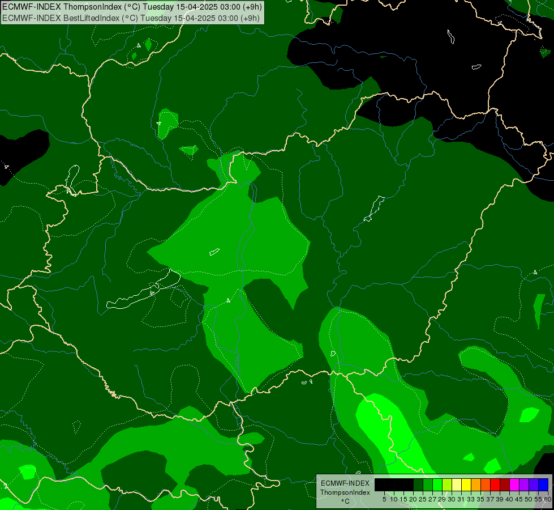Click the legend tick value 40
Image resolution: width=554 pixels, height=510 pixels.
coord(509,499)
